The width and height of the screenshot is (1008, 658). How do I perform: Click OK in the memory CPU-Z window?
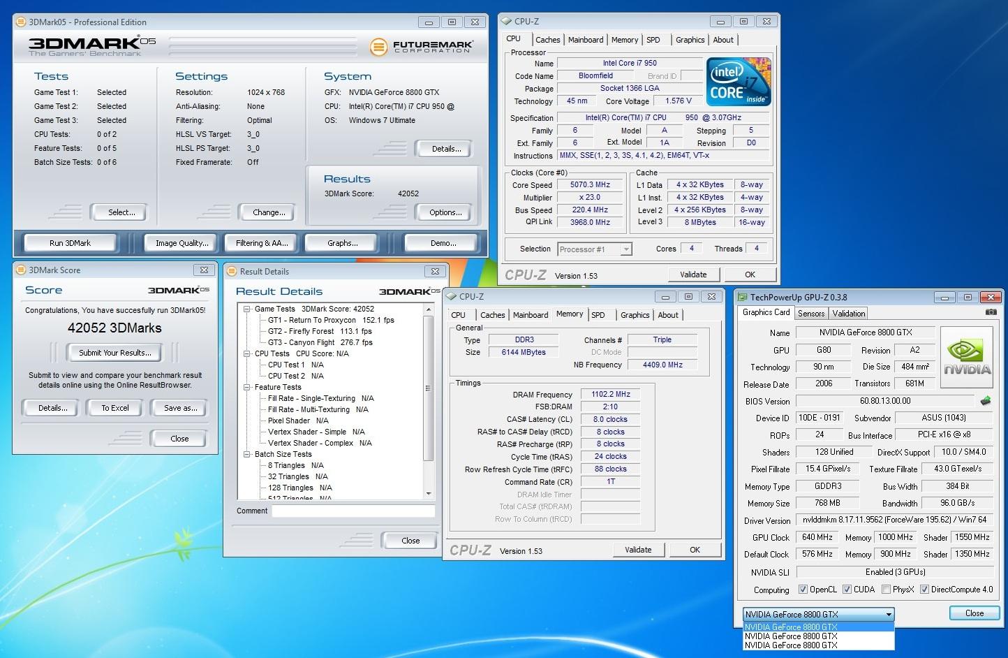coord(695,550)
